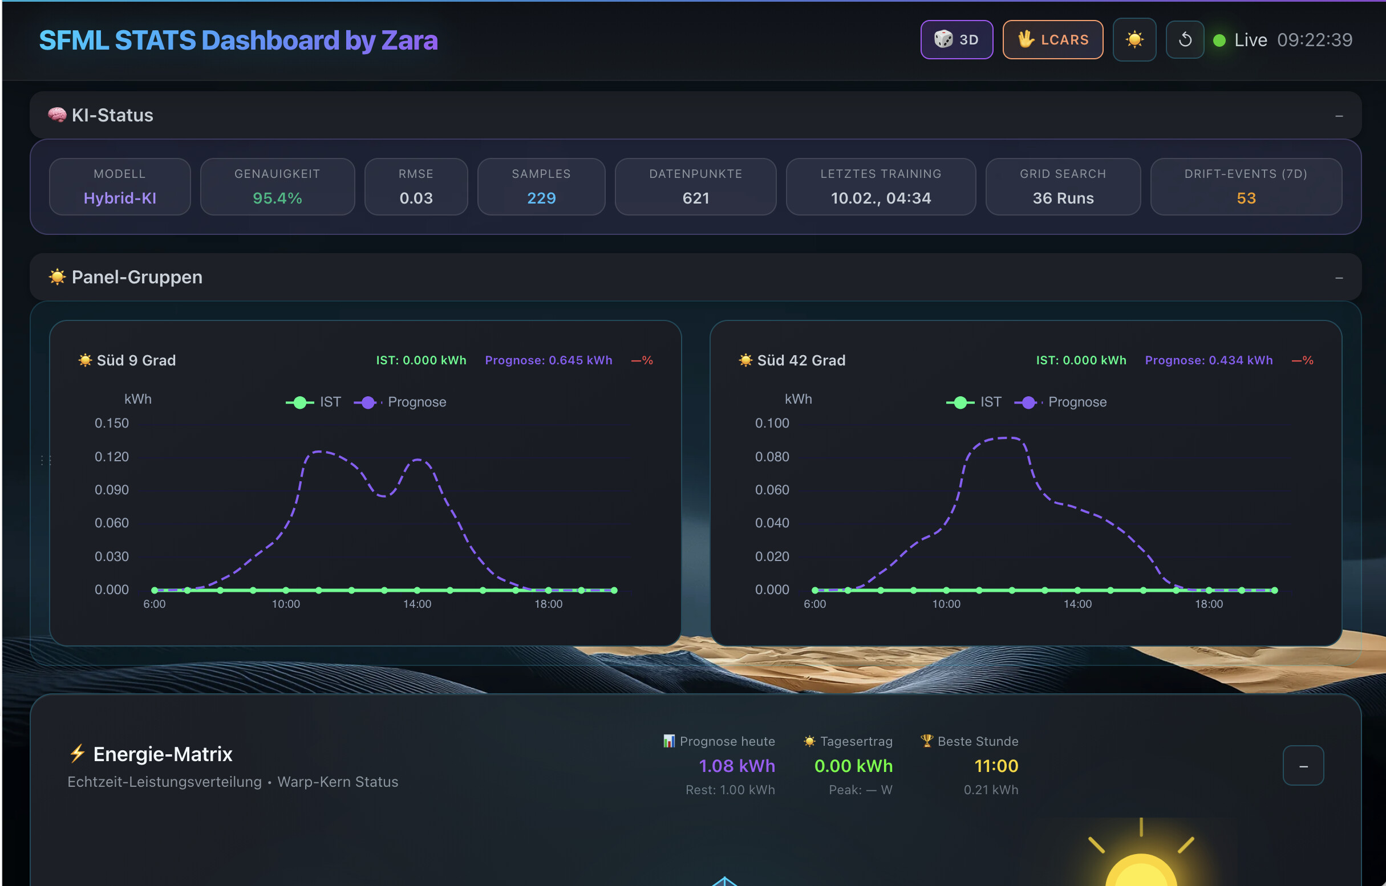
Task: Click the refresh arrow icon
Action: point(1185,40)
